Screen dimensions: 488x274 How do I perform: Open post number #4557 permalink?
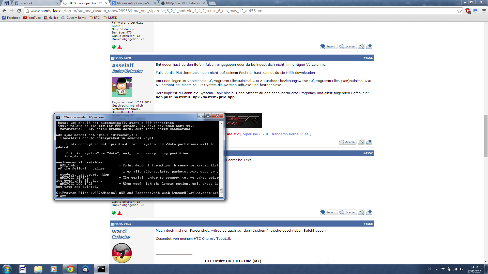[368, 153]
